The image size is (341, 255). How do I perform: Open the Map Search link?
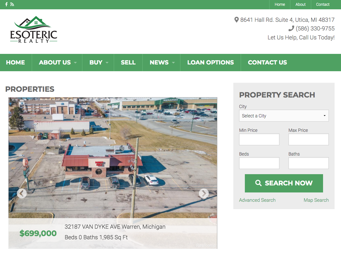click(x=316, y=200)
